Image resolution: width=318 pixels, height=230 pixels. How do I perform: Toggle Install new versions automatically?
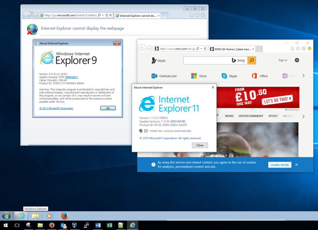pyautogui.click(x=146, y=131)
